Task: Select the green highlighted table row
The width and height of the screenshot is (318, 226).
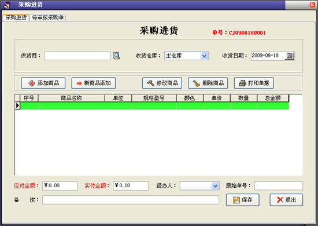Action: coord(154,105)
